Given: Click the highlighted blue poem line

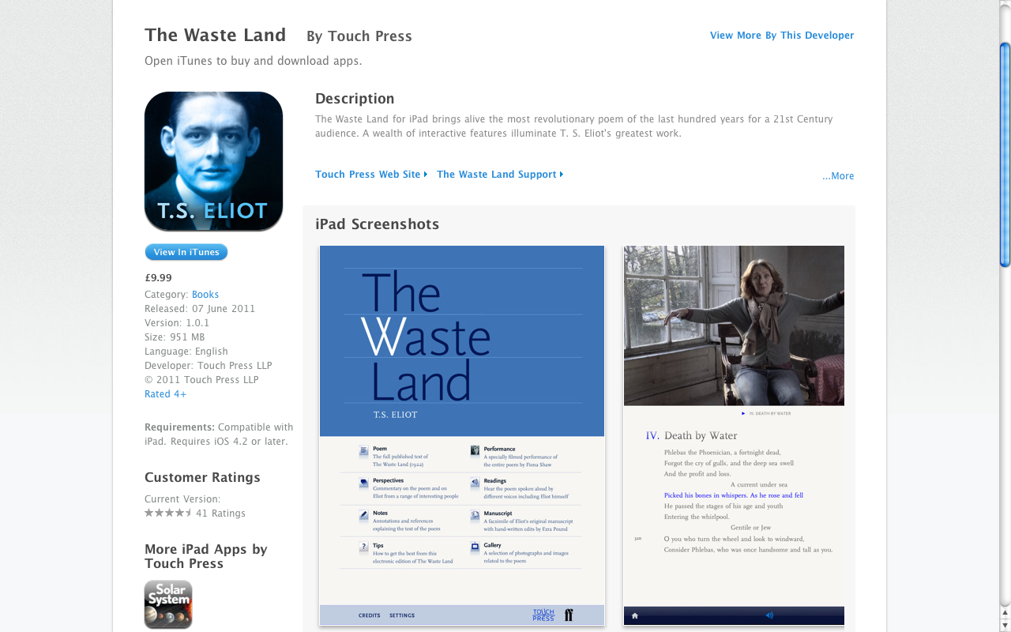Looking at the screenshot, I should click(x=734, y=495).
